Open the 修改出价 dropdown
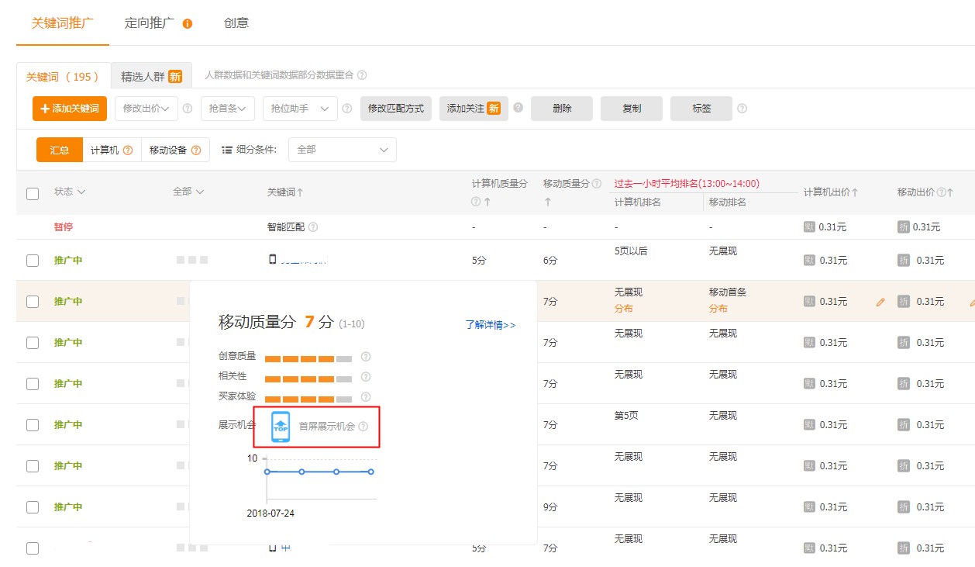The width and height of the screenshot is (975, 567). (146, 109)
